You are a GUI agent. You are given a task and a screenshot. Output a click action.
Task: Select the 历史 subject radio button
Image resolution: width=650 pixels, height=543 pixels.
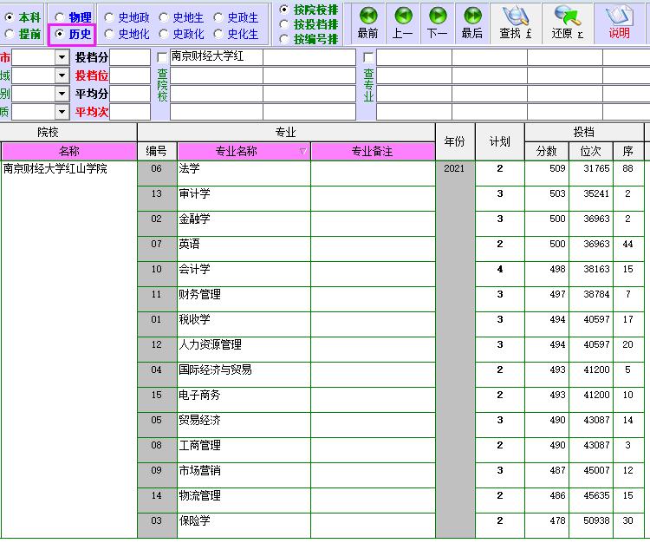[60, 34]
